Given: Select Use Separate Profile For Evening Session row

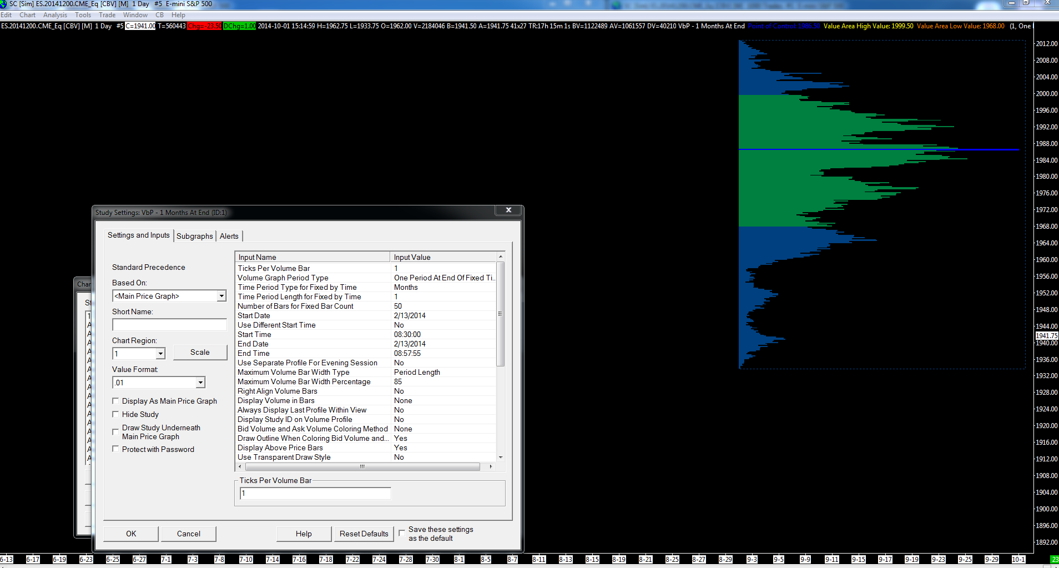Looking at the screenshot, I should 366,363.
